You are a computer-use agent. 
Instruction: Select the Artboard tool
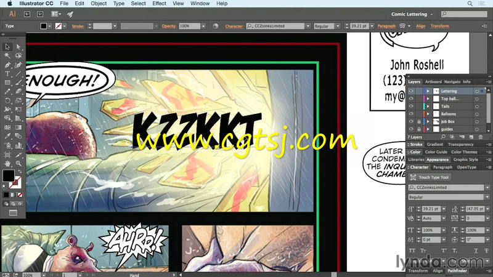tap(7, 155)
